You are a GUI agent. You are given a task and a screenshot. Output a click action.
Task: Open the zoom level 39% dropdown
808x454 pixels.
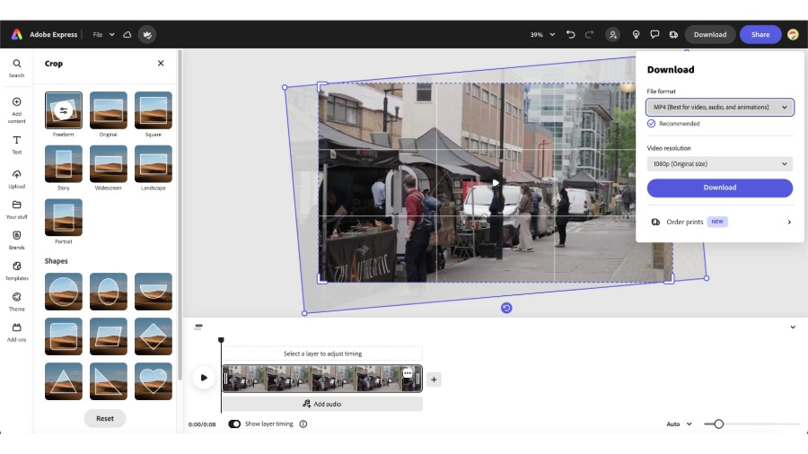(x=542, y=34)
